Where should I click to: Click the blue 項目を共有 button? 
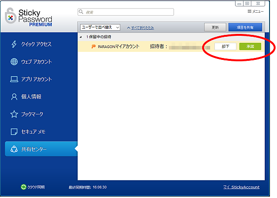245,27
